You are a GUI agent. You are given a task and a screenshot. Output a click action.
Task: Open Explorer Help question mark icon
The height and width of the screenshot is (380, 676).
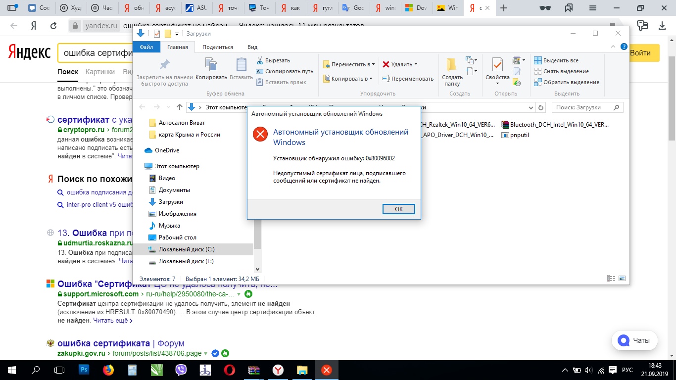coord(624,47)
